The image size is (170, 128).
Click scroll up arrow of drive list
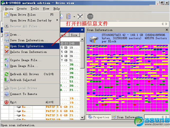[x=82, y=39]
